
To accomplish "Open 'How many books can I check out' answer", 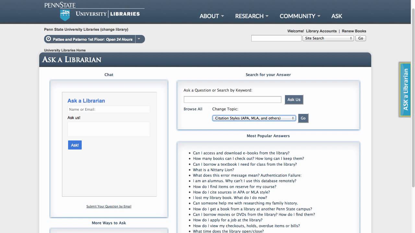I will tap(248, 159).
